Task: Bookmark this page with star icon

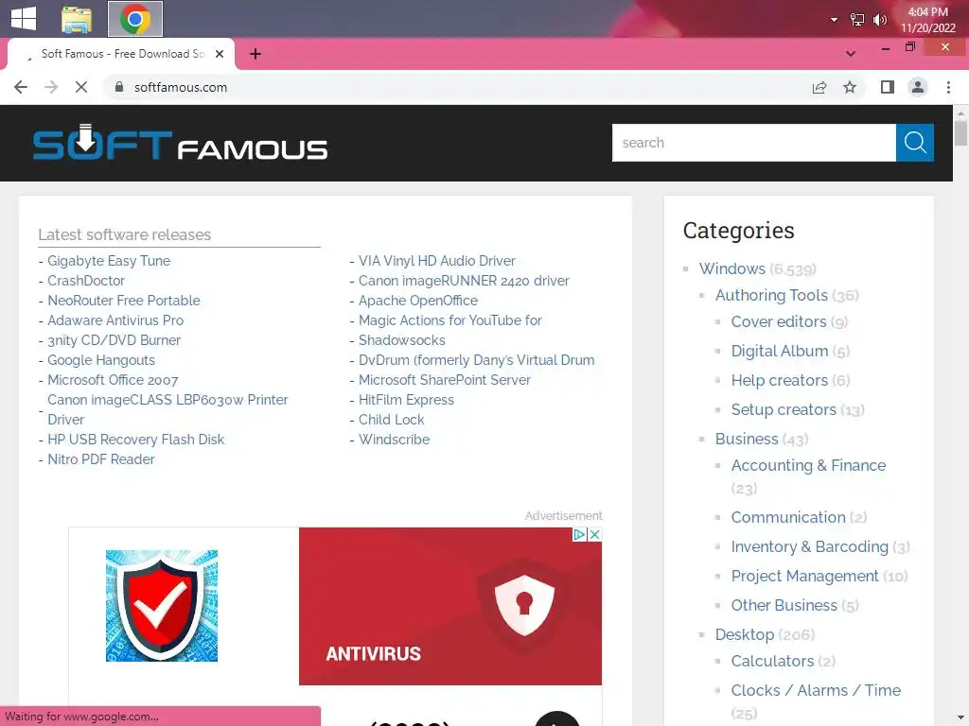Action: tap(850, 87)
